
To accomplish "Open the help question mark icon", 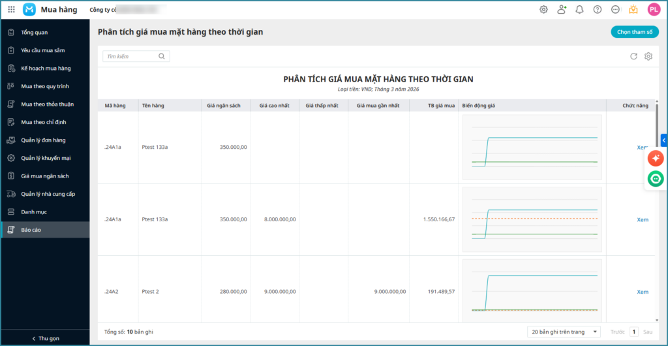I will pos(597,10).
